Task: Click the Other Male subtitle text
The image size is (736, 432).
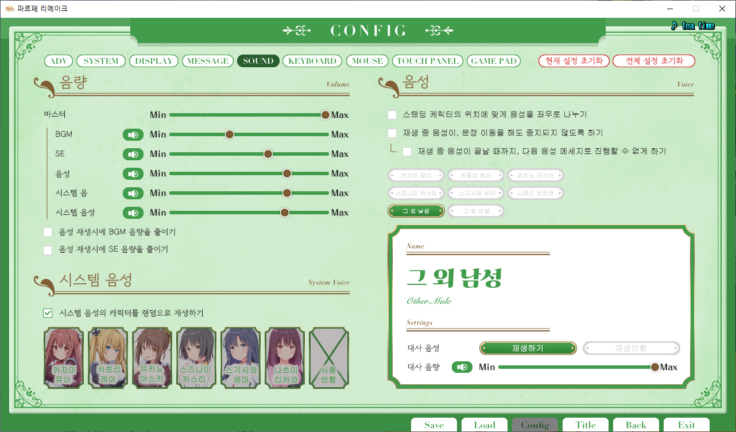Action: pyautogui.click(x=429, y=301)
